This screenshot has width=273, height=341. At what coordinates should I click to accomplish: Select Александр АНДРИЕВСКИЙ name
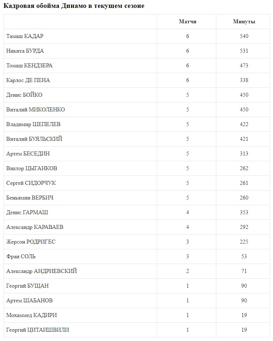(x=42, y=271)
